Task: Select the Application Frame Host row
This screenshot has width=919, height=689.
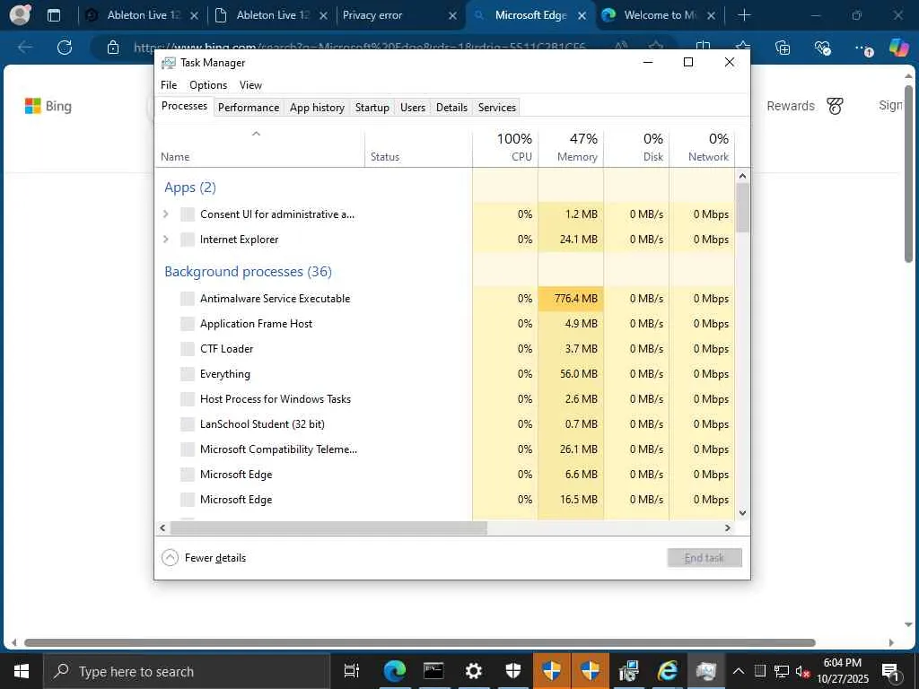Action: pos(445,324)
